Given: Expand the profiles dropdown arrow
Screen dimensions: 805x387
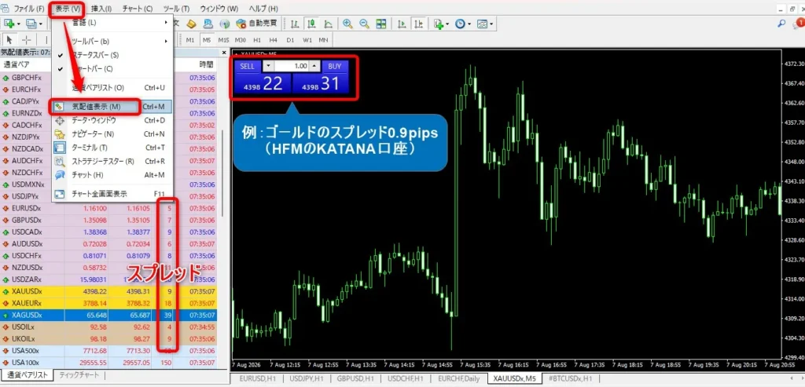Looking at the screenshot, I should click(41, 24).
